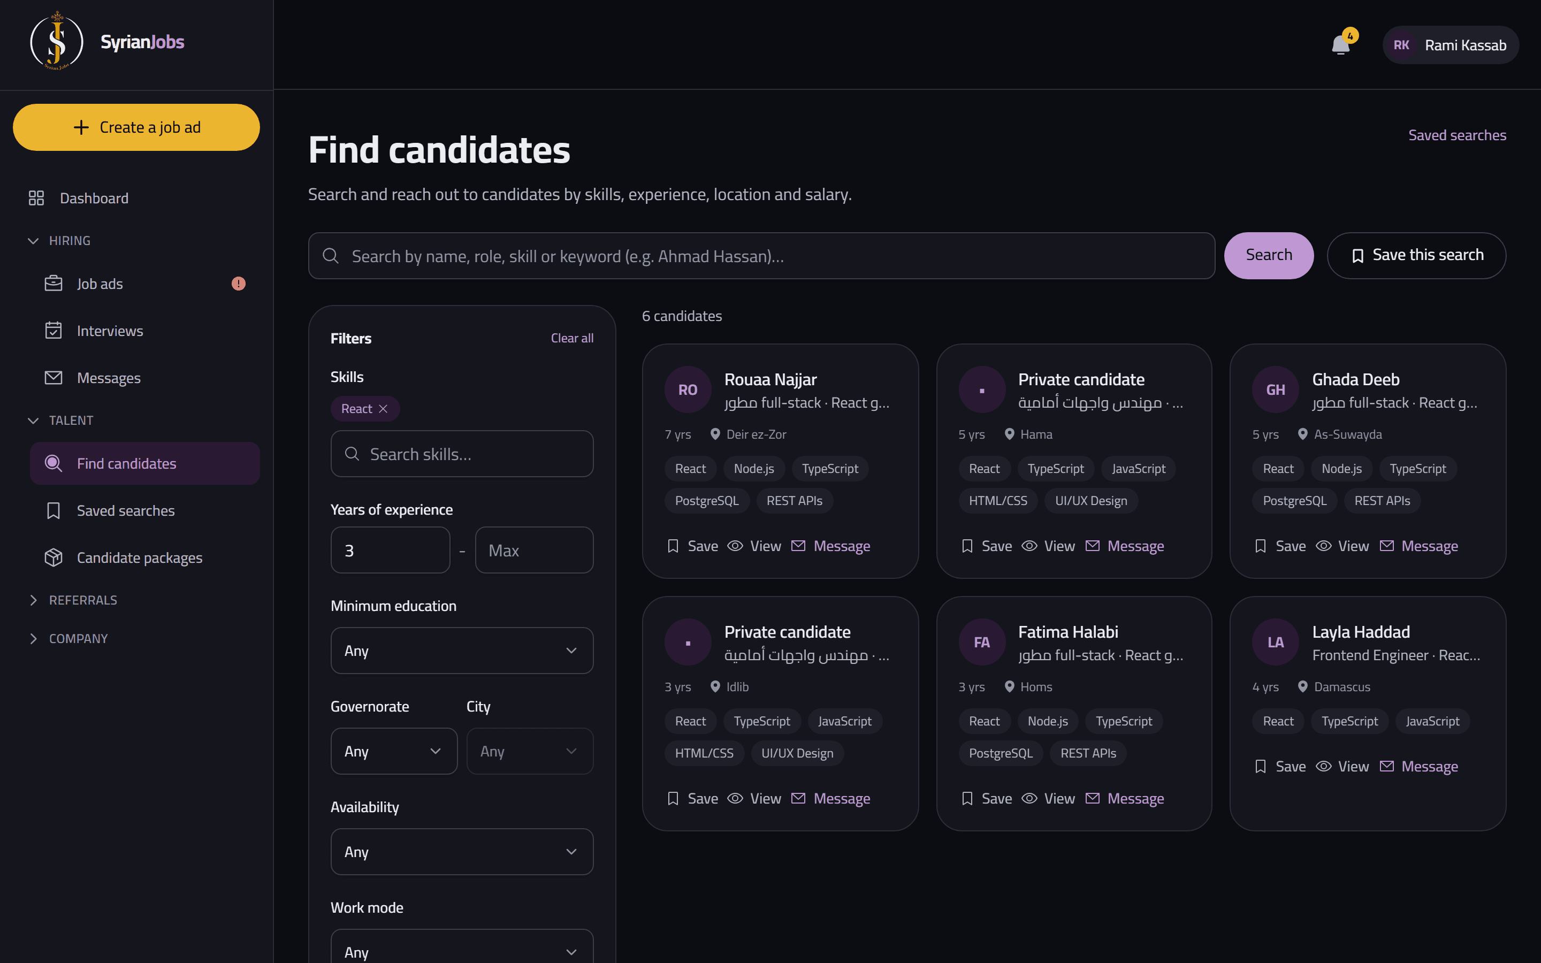The width and height of the screenshot is (1541, 963).
Task: Save Rouaa Najjar's profile
Action: pos(692,546)
